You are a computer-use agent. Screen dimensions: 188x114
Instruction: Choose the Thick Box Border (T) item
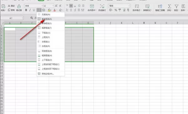click(x=50, y=28)
